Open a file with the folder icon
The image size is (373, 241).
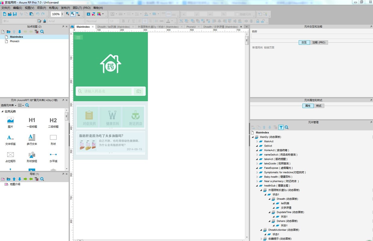point(10,14)
